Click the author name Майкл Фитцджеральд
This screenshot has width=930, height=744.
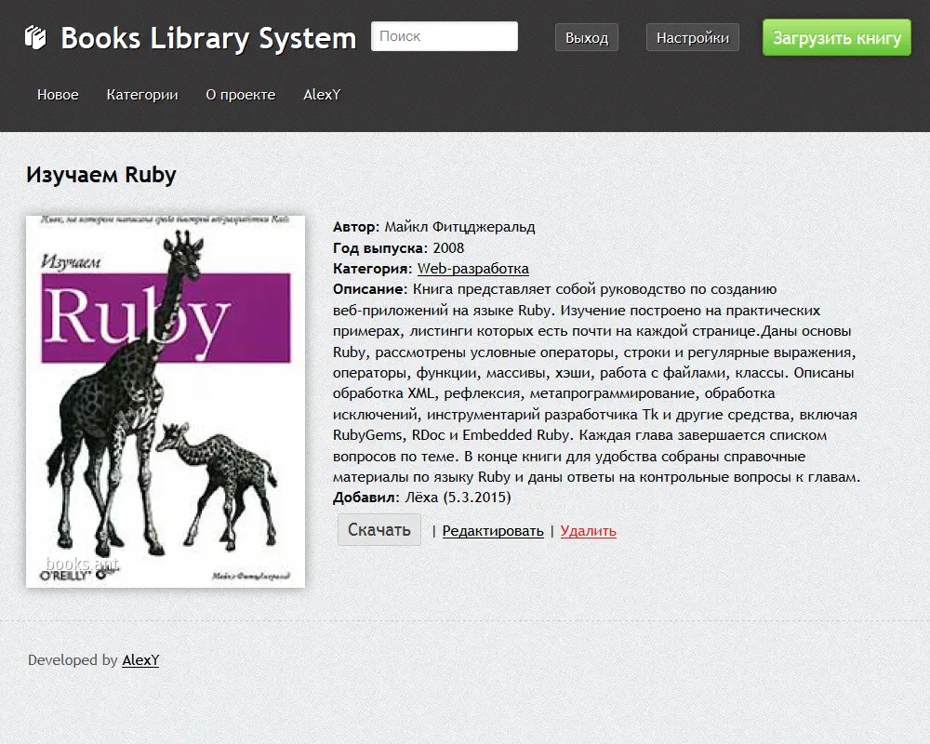pos(459,227)
